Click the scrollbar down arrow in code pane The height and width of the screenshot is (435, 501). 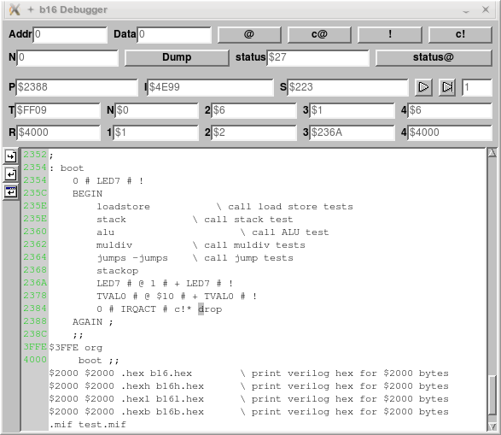pyautogui.click(x=492, y=426)
